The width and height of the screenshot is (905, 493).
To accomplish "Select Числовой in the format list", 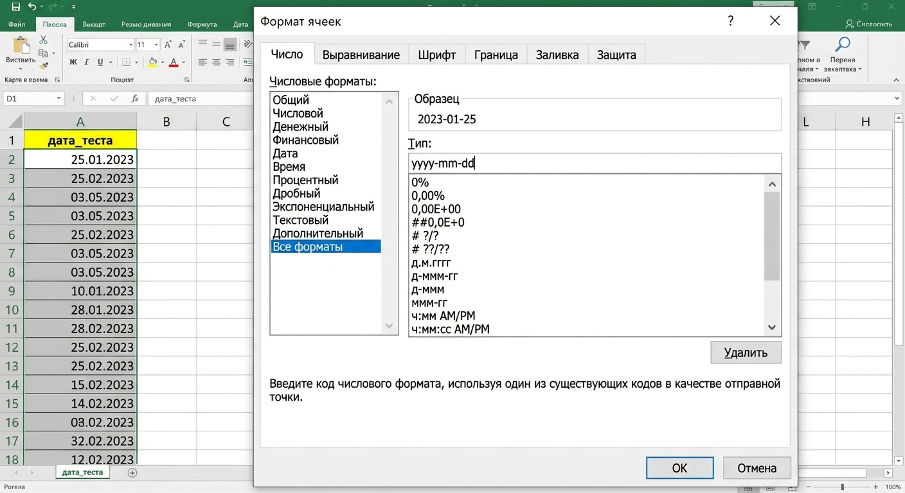I will 298,113.
